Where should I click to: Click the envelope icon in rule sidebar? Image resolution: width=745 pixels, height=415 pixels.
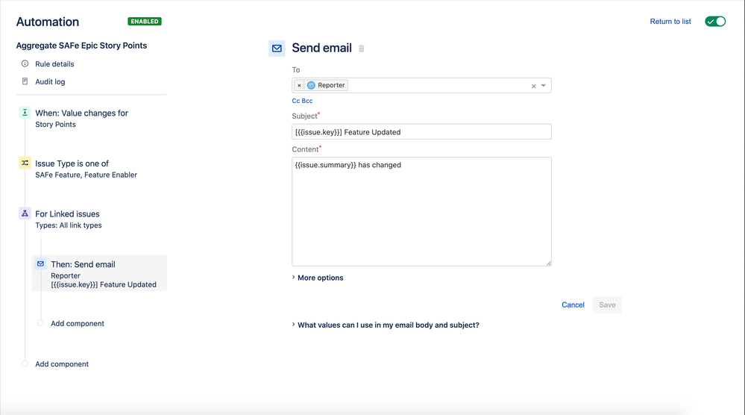40,263
